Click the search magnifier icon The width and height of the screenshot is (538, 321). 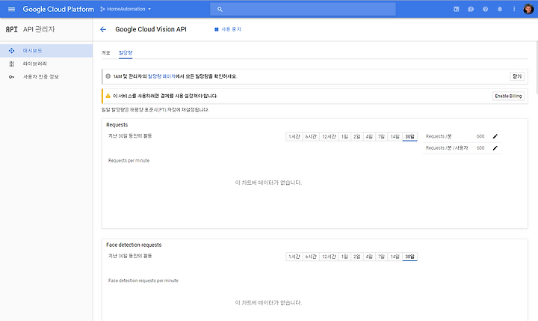coord(220,9)
